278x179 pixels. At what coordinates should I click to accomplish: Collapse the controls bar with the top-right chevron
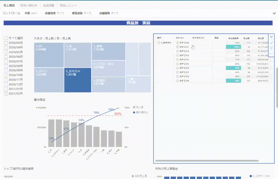274,13
